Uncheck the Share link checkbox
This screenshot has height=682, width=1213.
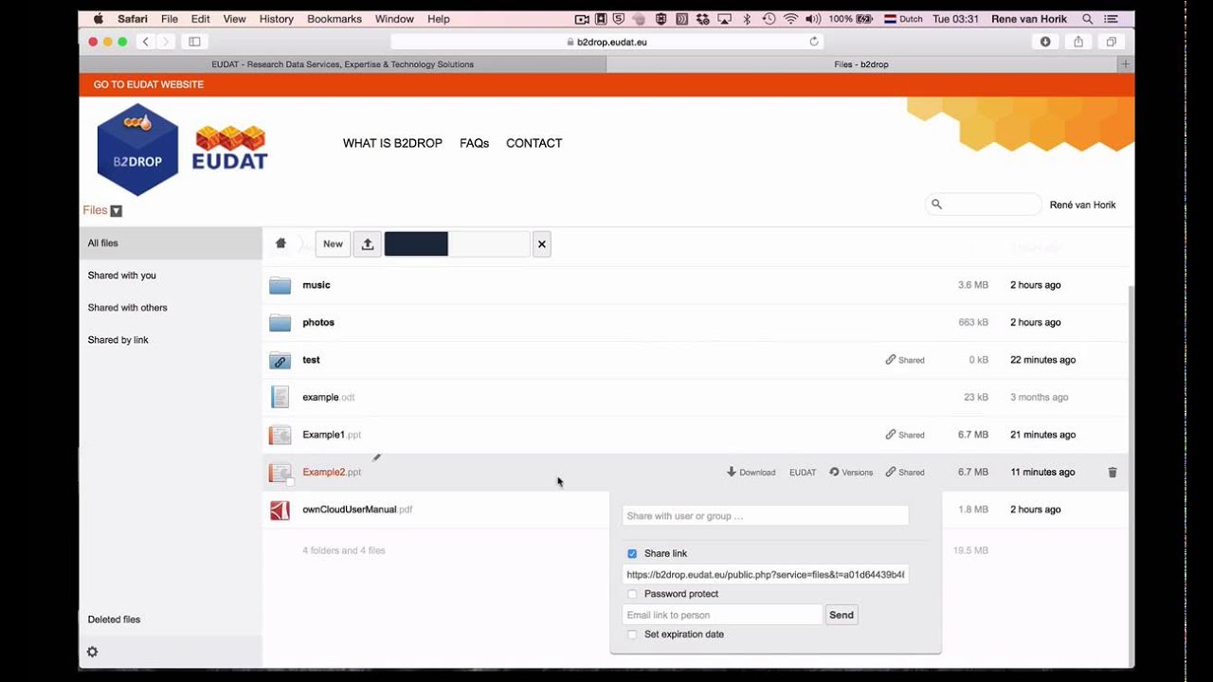pos(632,554)
